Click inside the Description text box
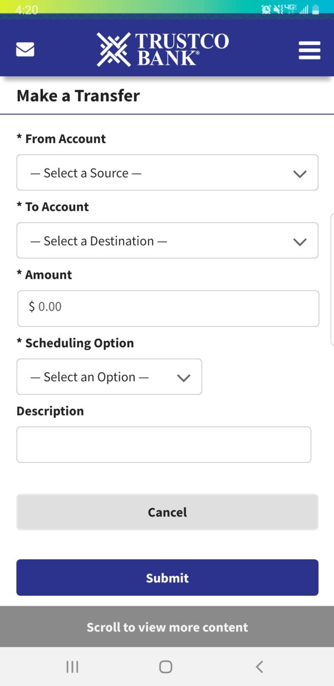 (164, 444)
